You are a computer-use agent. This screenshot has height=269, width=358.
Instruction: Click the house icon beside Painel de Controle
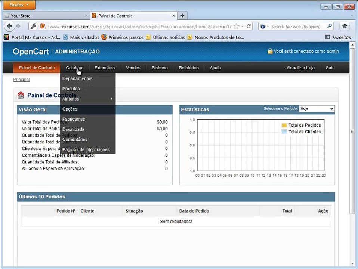pyautogui.click(x=21, y=95)
